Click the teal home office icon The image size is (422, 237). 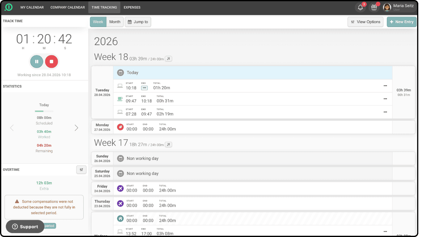pos(120,218)
